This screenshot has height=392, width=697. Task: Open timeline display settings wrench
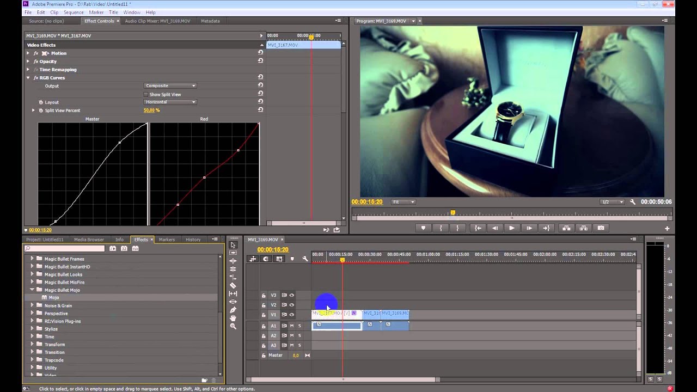(x=305, y=259)
